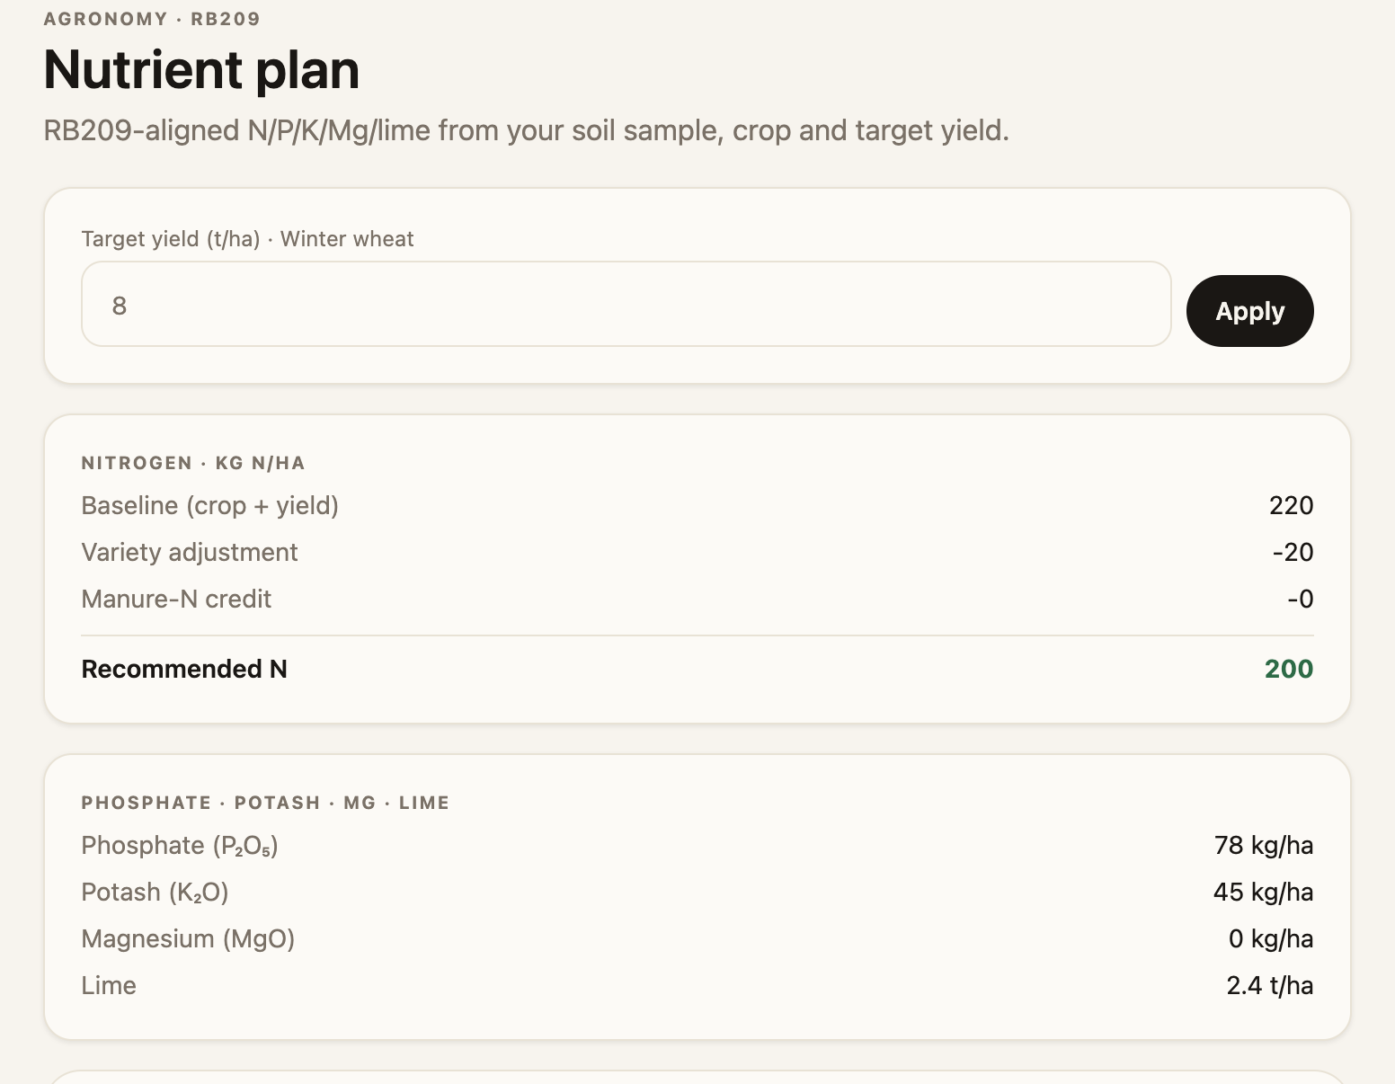The image size is (1395, 1084).
Task: Click the Apply button
Action: [x=1249, y=311]
